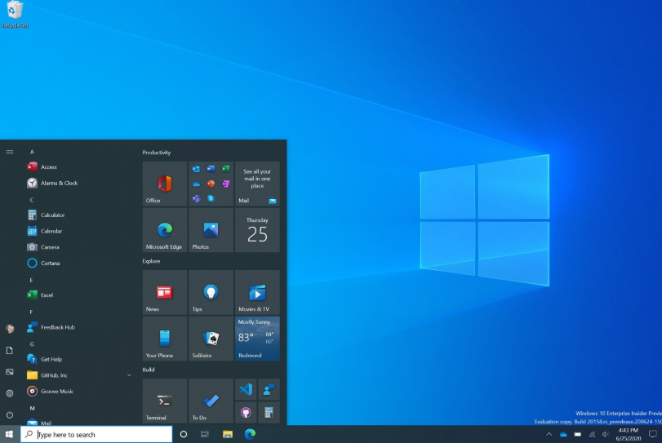Open the small GitHub tile
662x443 pixels.
pos(246,413)
